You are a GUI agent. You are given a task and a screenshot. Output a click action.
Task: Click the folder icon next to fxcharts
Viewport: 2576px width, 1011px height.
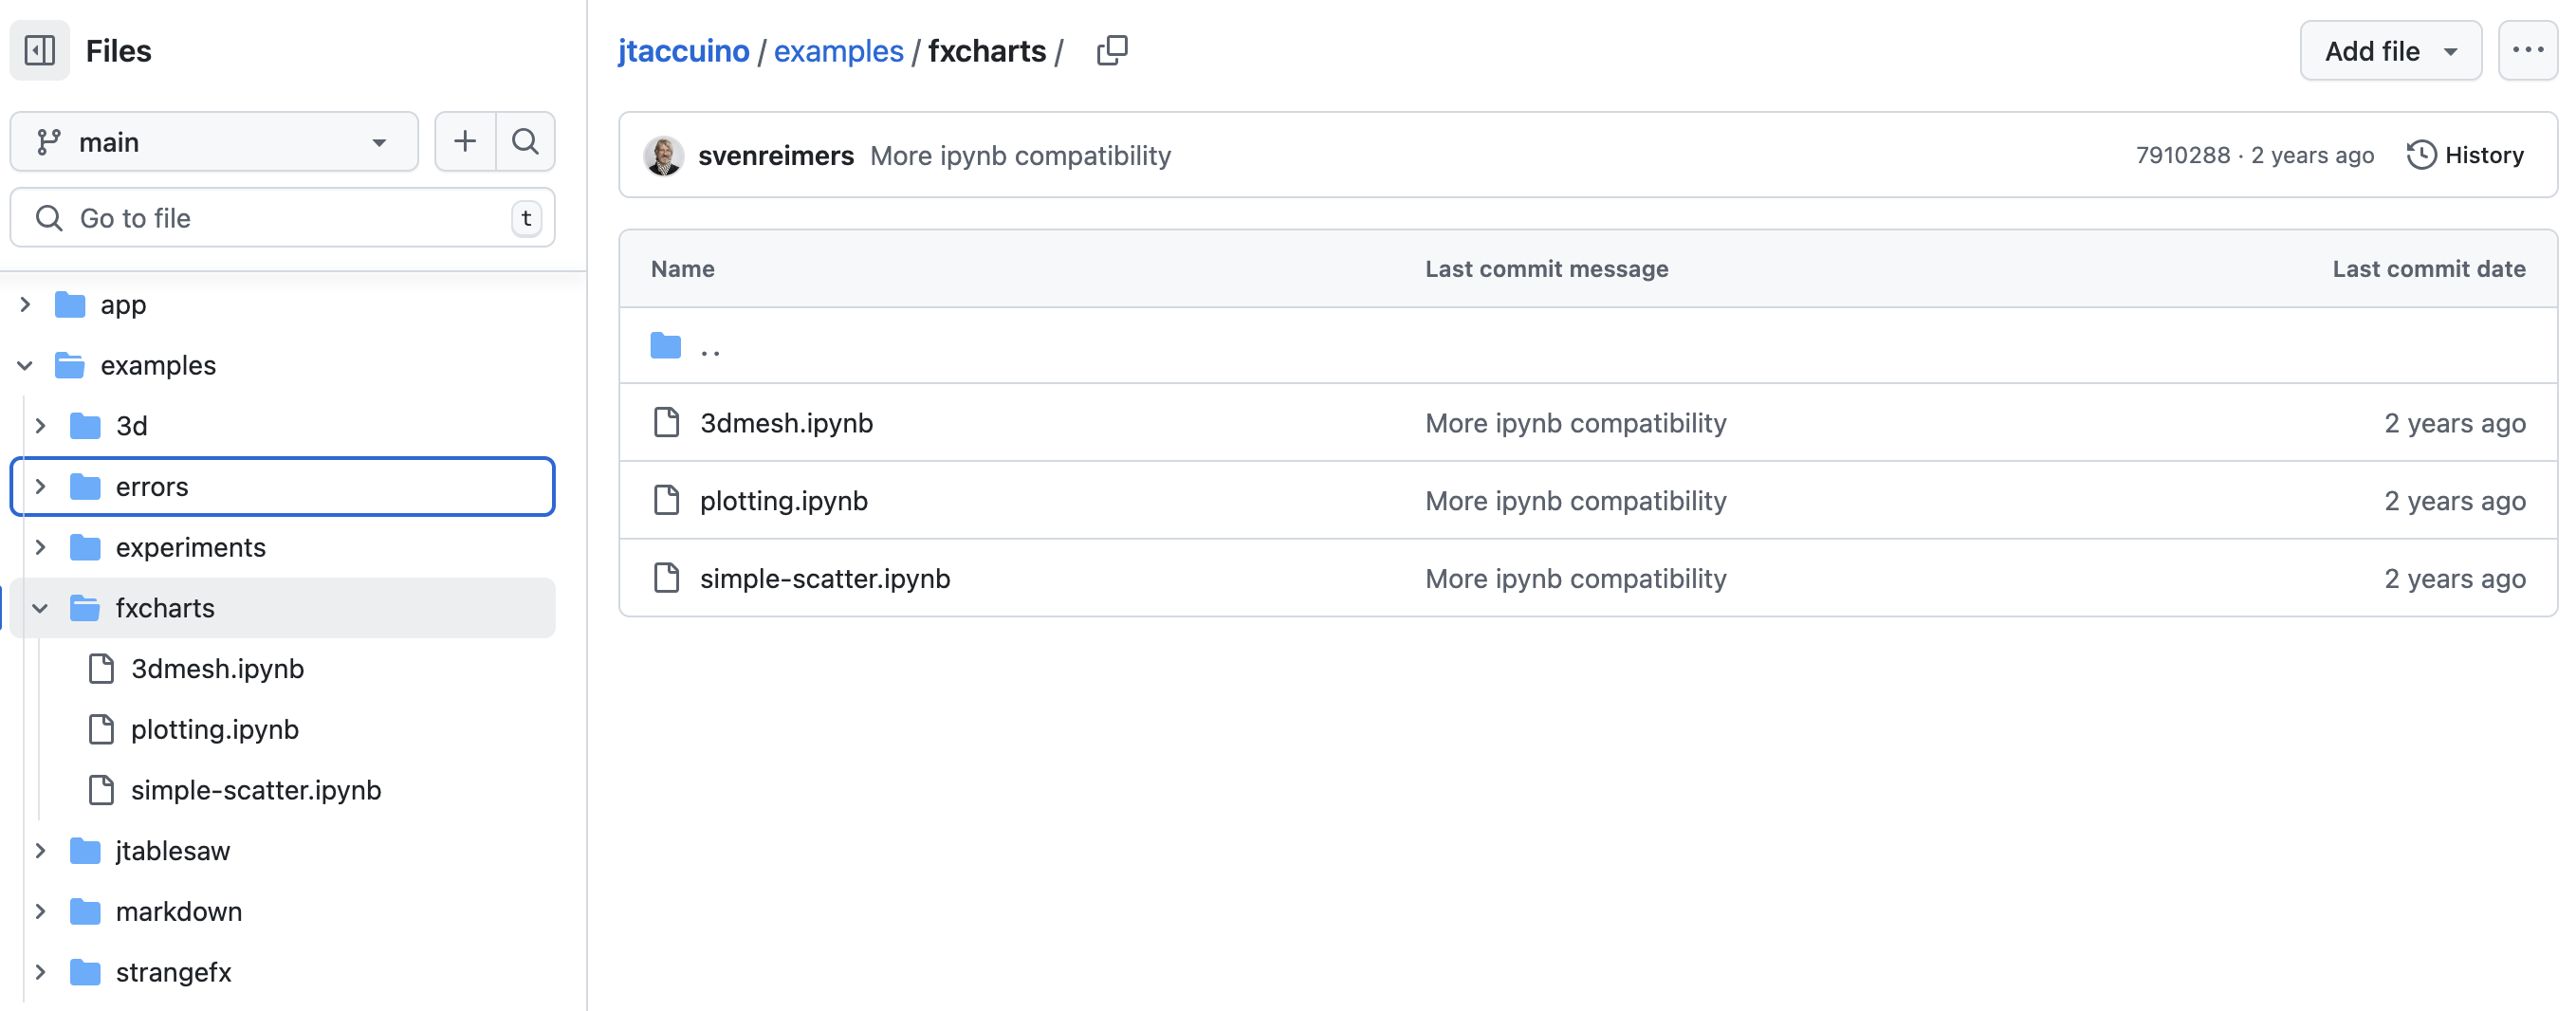coord(84,607)
